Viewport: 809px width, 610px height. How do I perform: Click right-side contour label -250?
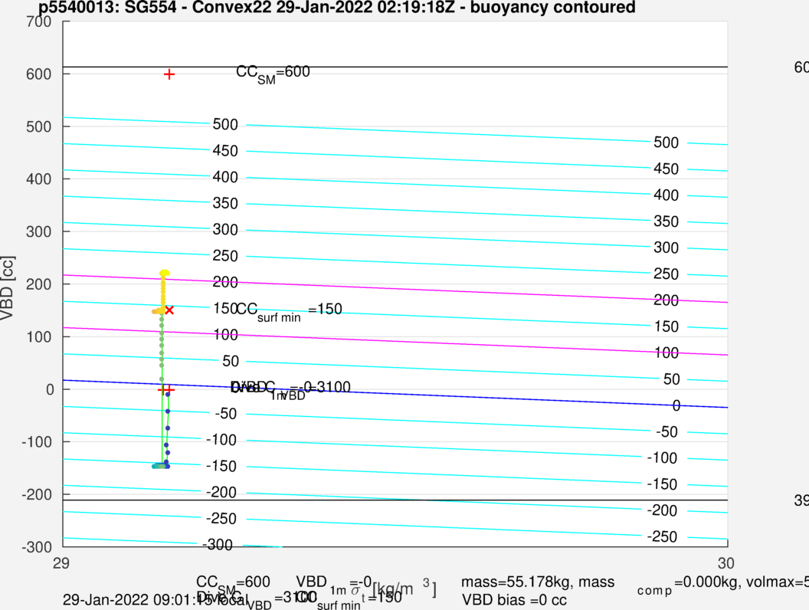point(662,537)
